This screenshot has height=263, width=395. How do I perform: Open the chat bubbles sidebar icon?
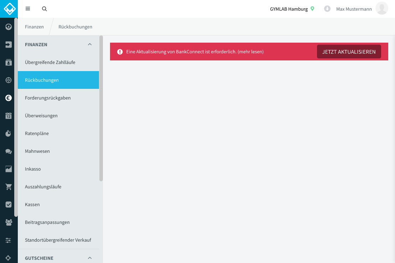coord(9,151)
